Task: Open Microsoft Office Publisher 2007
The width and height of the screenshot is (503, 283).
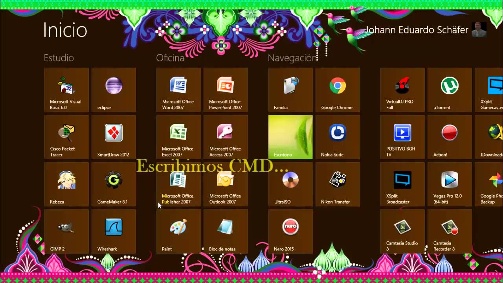Action: coord(178,184)
